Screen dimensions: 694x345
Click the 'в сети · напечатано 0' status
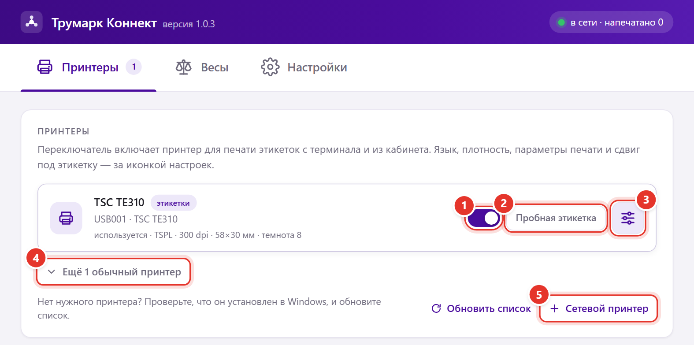(x=611, y=22)
